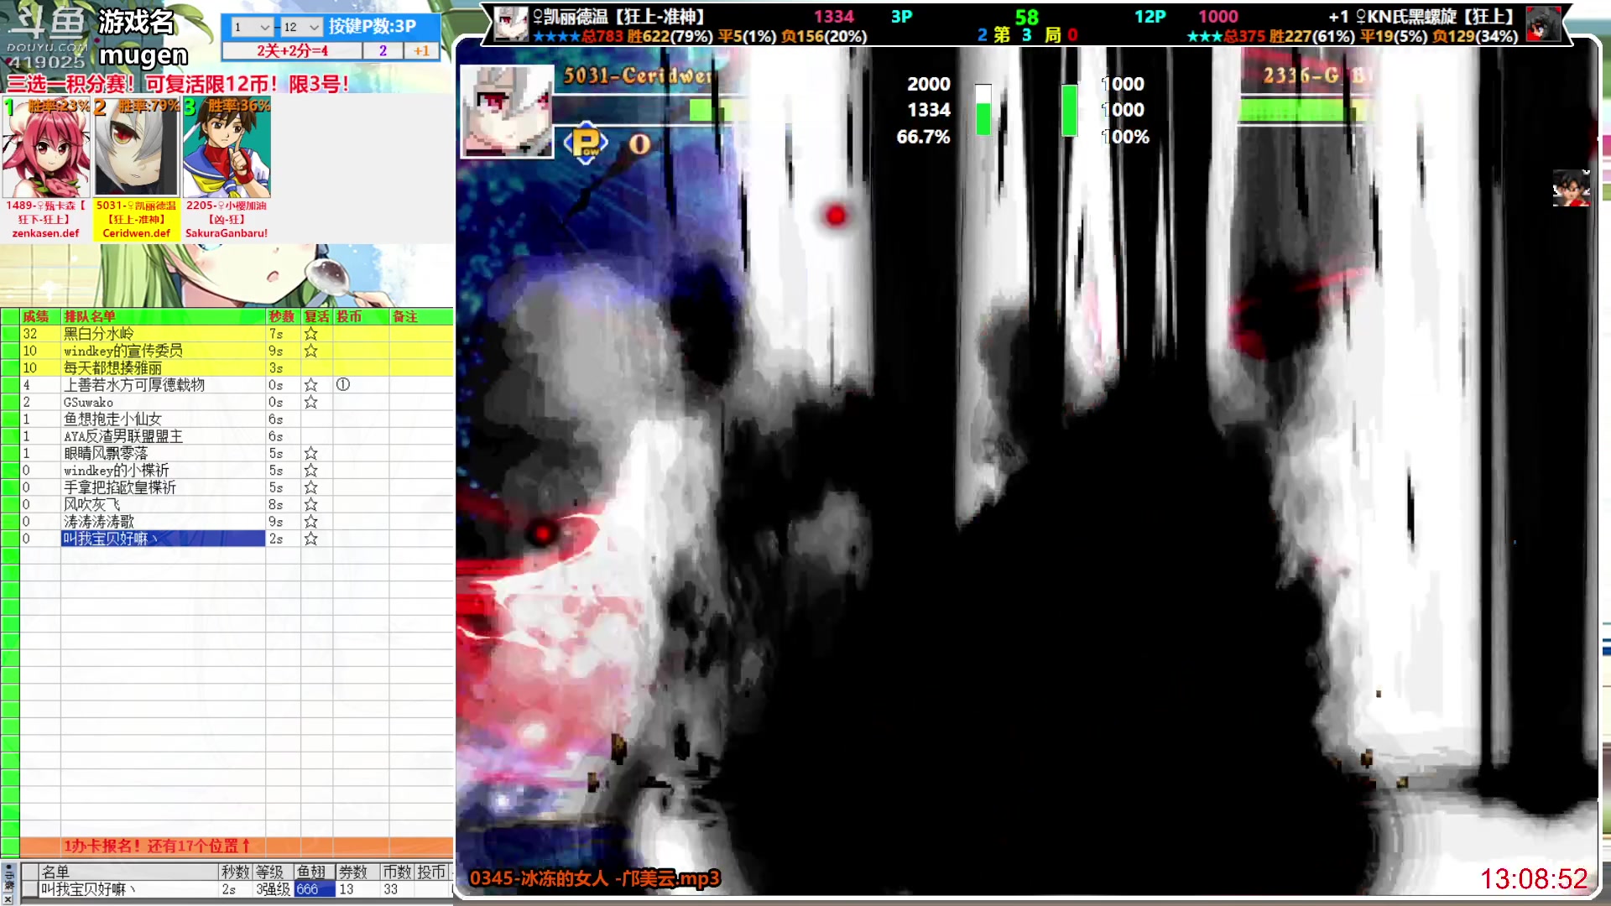Click the star icon in GSuwako row
Screen dimensions: 1611x906
[310, 402]
